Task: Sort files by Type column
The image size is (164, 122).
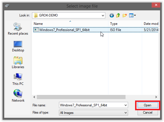Action: [125, 24]
